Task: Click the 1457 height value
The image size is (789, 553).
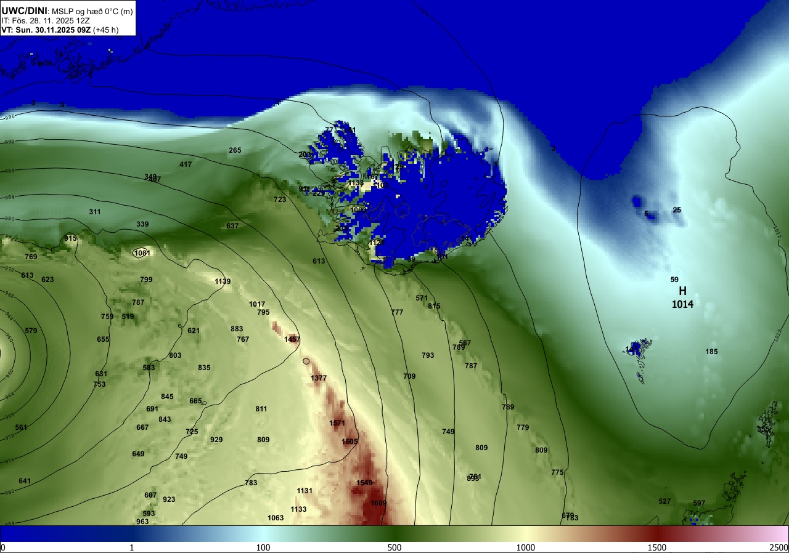Action: point(292,339)
